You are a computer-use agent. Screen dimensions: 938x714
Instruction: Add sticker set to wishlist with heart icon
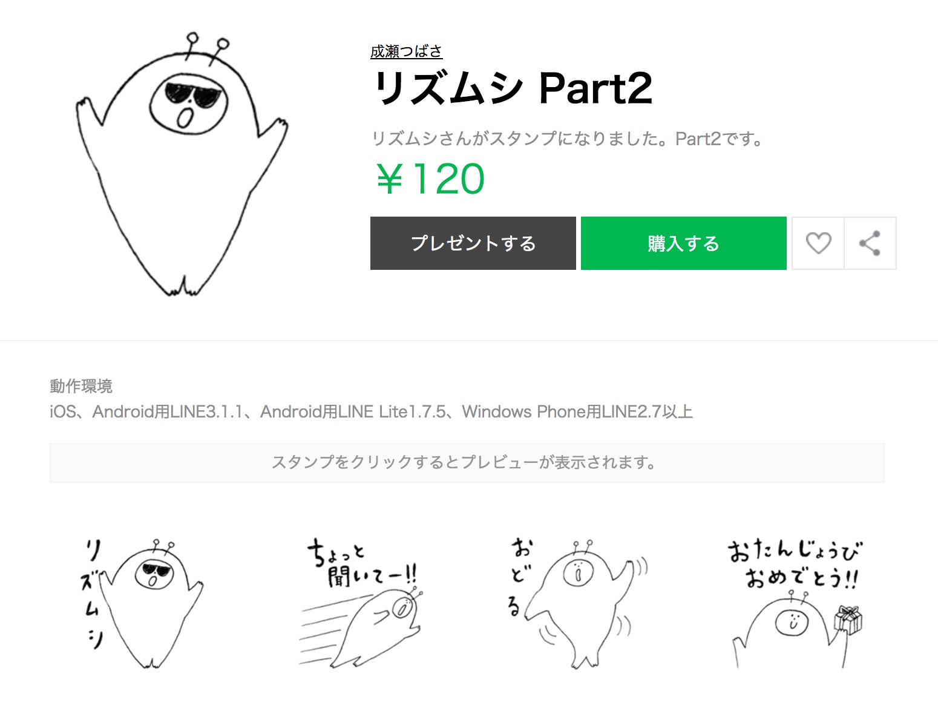point(818,243)
